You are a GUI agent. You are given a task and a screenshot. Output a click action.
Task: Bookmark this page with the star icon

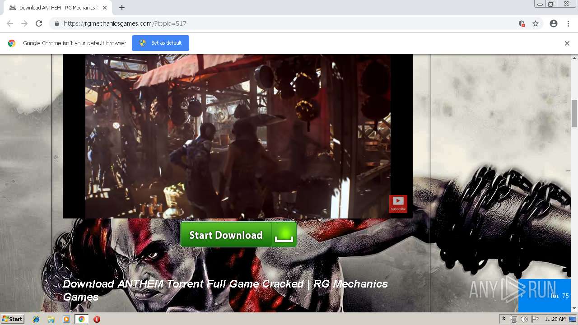pos(536,23)
